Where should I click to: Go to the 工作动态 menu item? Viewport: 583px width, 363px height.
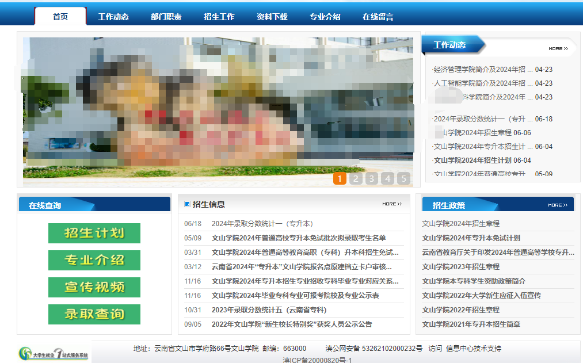(x=113, y=17)
